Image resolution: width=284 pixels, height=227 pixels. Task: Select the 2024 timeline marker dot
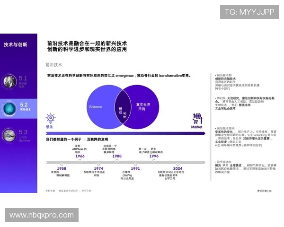click(x=177, y=165)
